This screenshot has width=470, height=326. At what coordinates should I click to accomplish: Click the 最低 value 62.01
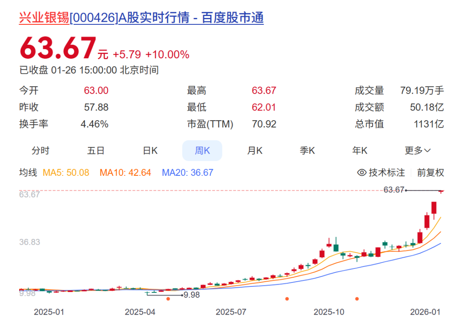264,107
